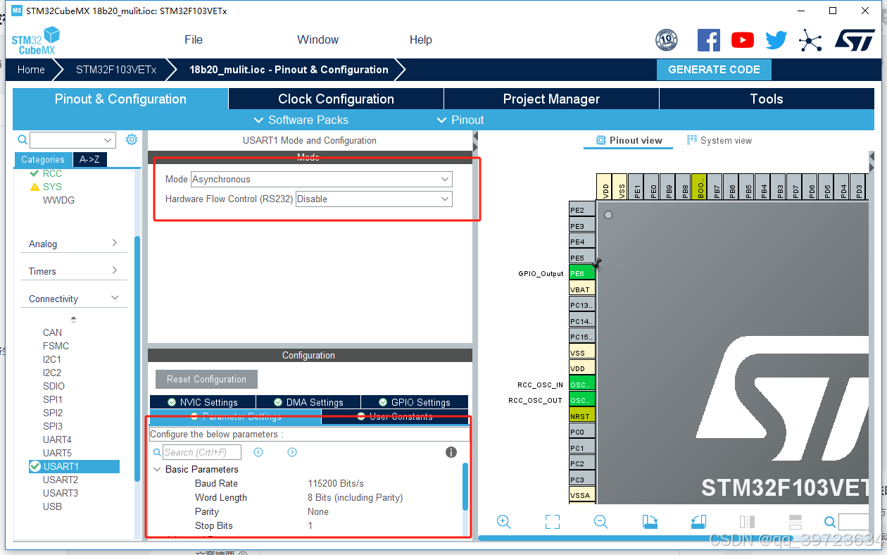Select SPI1 in the connectivity list
The width and height of the screenshot is (887, 555).
click(53, 399)
